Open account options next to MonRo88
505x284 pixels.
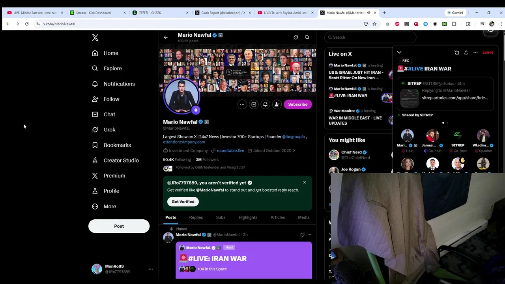pos(150,269)
